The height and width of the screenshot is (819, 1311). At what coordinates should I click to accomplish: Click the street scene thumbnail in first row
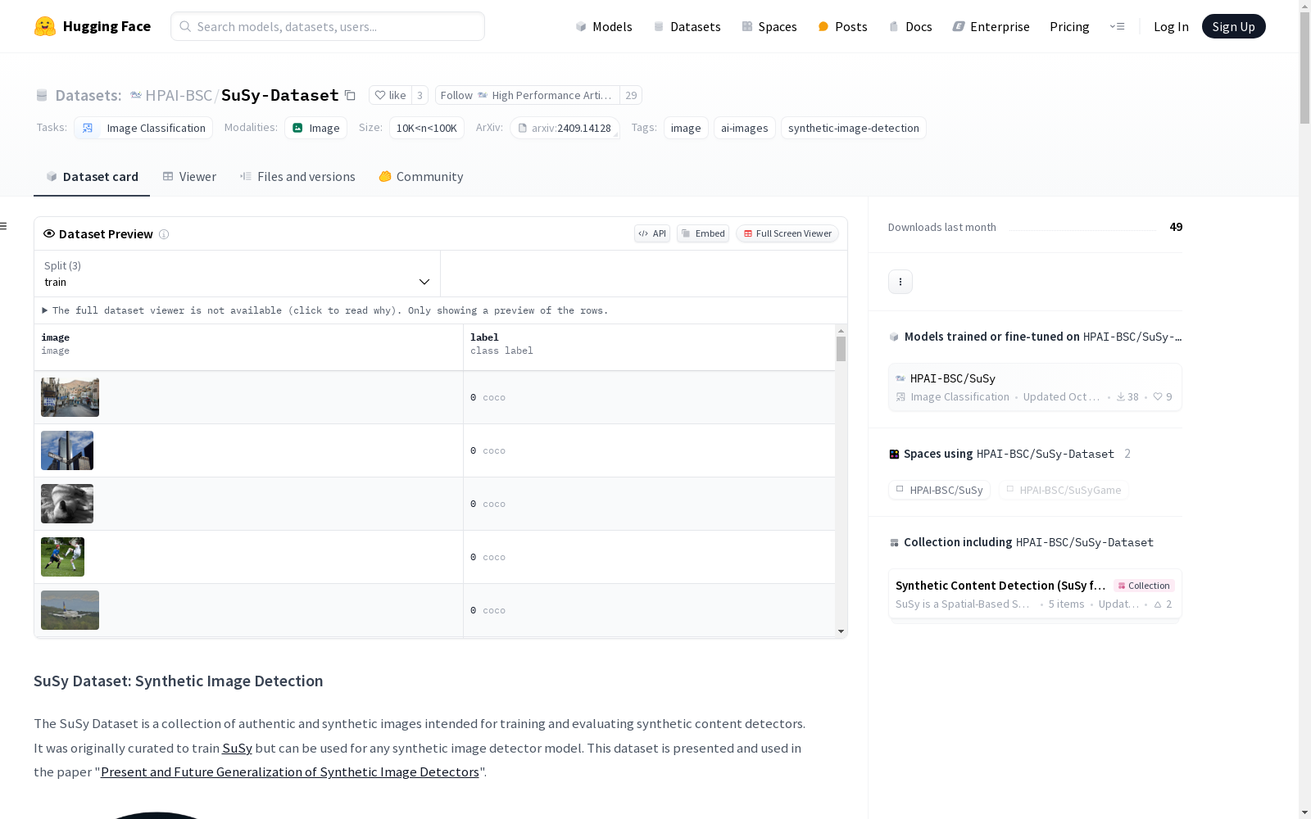(x=70, y=397)
